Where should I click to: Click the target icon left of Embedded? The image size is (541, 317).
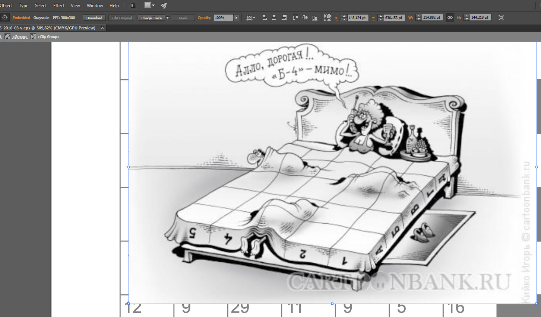pos(4,17)
